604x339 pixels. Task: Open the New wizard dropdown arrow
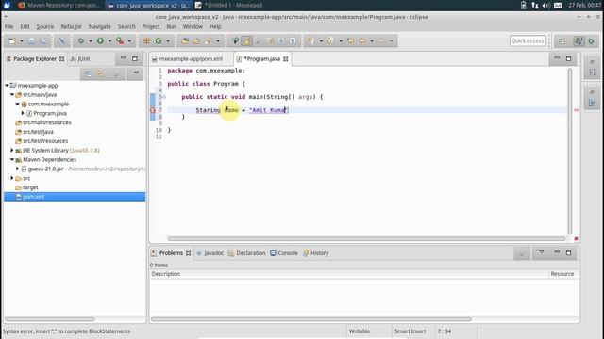click(22, 41)
